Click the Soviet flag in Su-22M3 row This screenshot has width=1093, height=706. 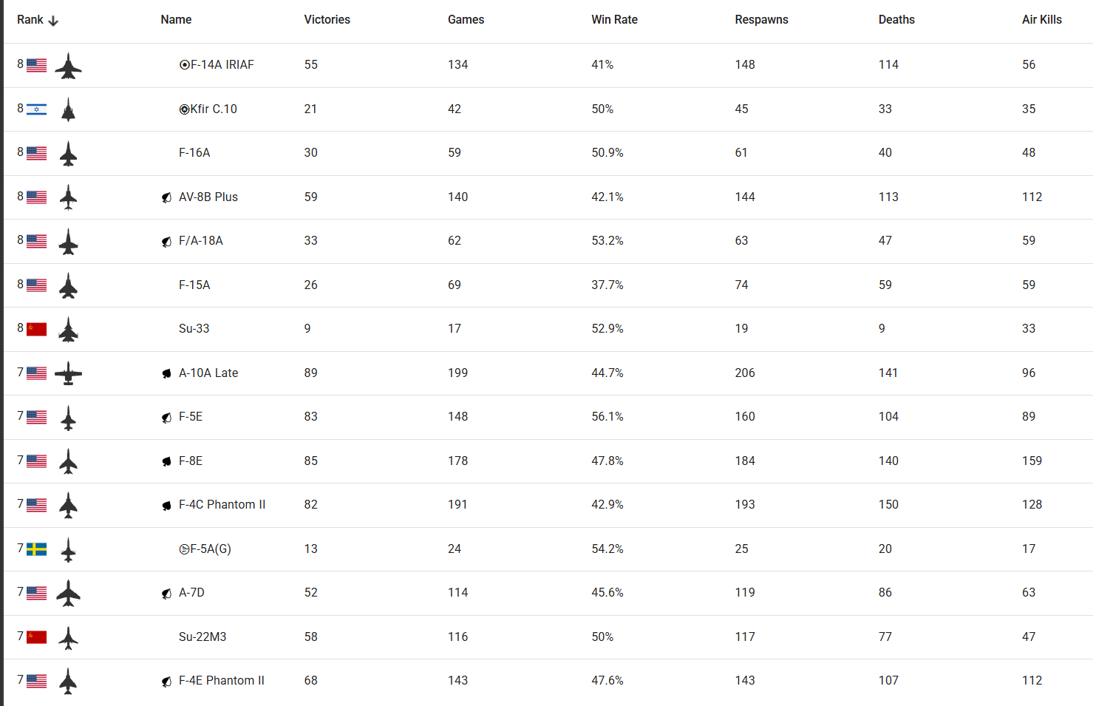click(36, 637)
